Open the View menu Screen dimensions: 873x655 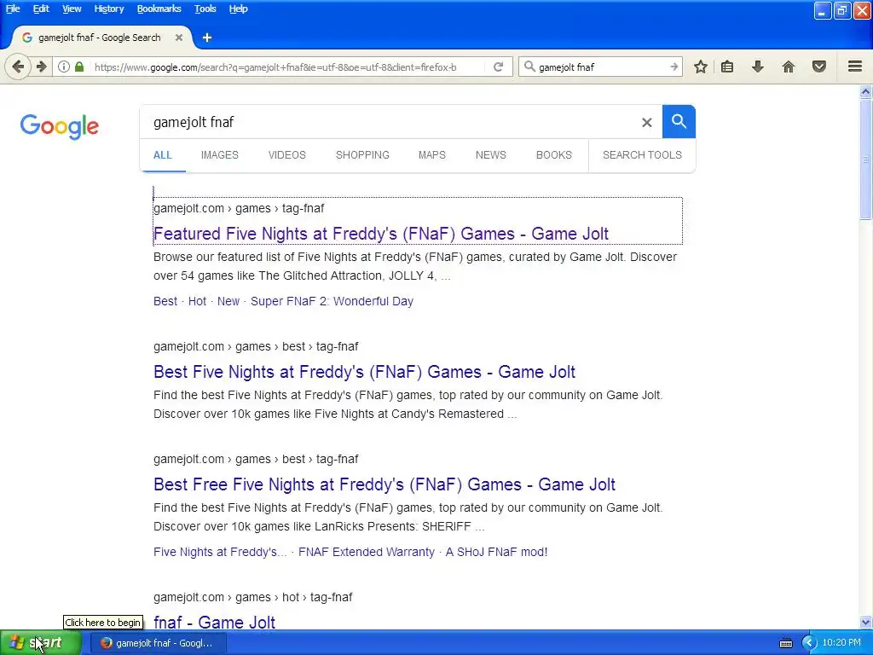point(72,9)
